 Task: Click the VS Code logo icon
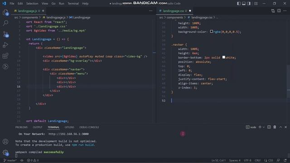[x=4, y=3]
